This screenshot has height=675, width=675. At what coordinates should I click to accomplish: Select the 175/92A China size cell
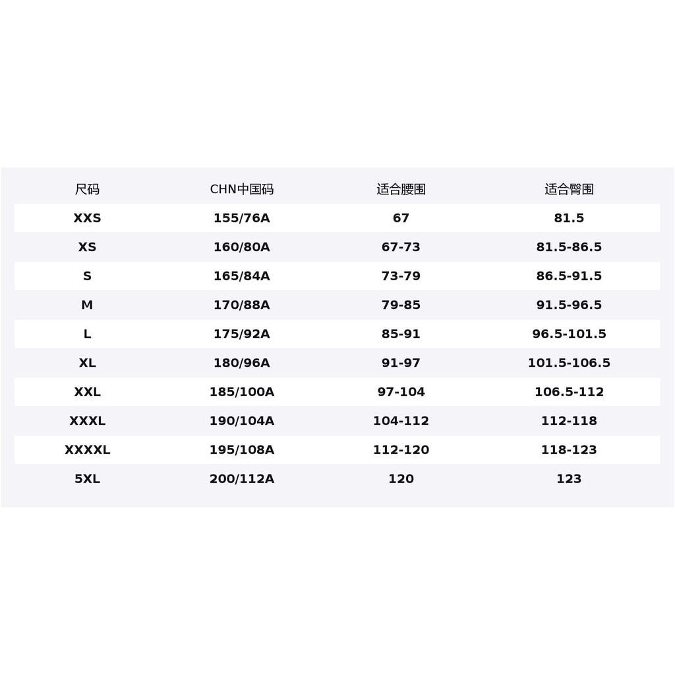pos(241,334)
